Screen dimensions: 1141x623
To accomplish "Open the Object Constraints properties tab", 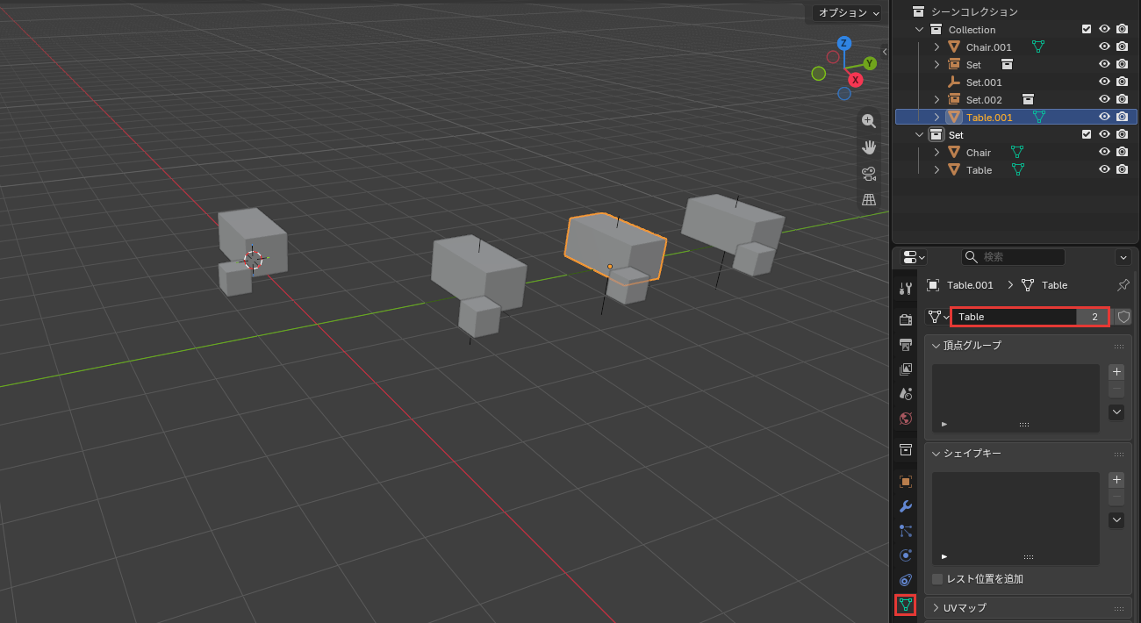I will click(906, 580).
